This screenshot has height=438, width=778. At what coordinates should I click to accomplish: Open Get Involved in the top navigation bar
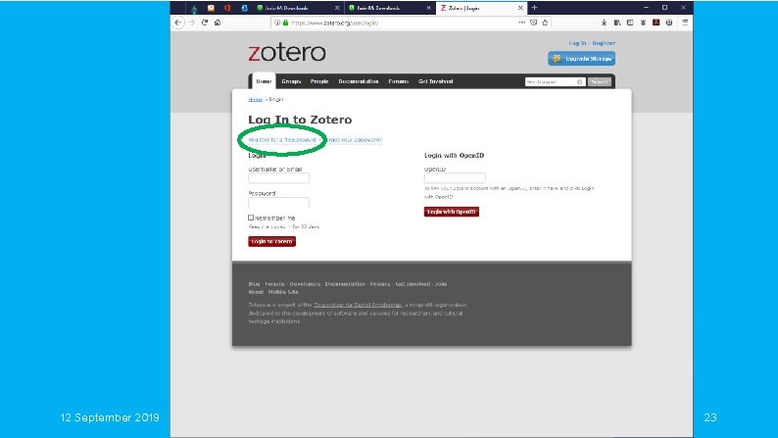(x=436, y=81)
